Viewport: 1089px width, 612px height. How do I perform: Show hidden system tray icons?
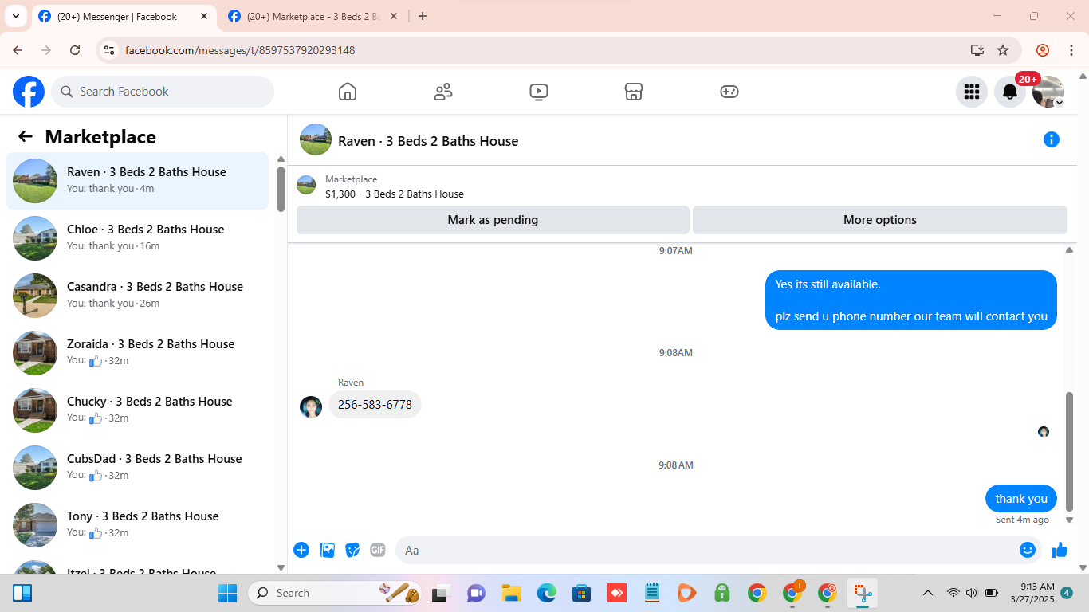928,593
